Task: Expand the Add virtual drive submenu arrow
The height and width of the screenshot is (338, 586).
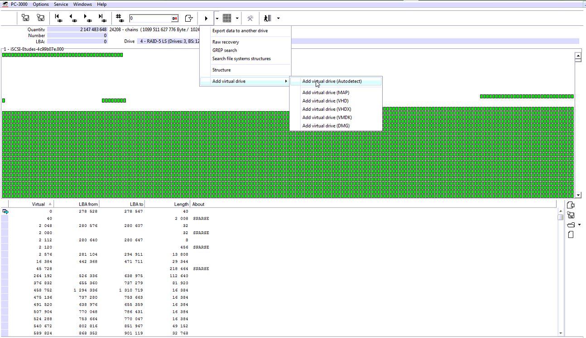Action: 286,81
